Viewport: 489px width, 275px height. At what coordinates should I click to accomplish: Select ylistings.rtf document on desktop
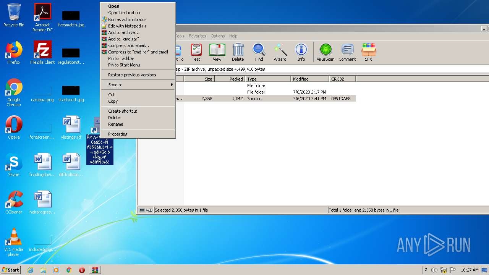click(71, 128)
